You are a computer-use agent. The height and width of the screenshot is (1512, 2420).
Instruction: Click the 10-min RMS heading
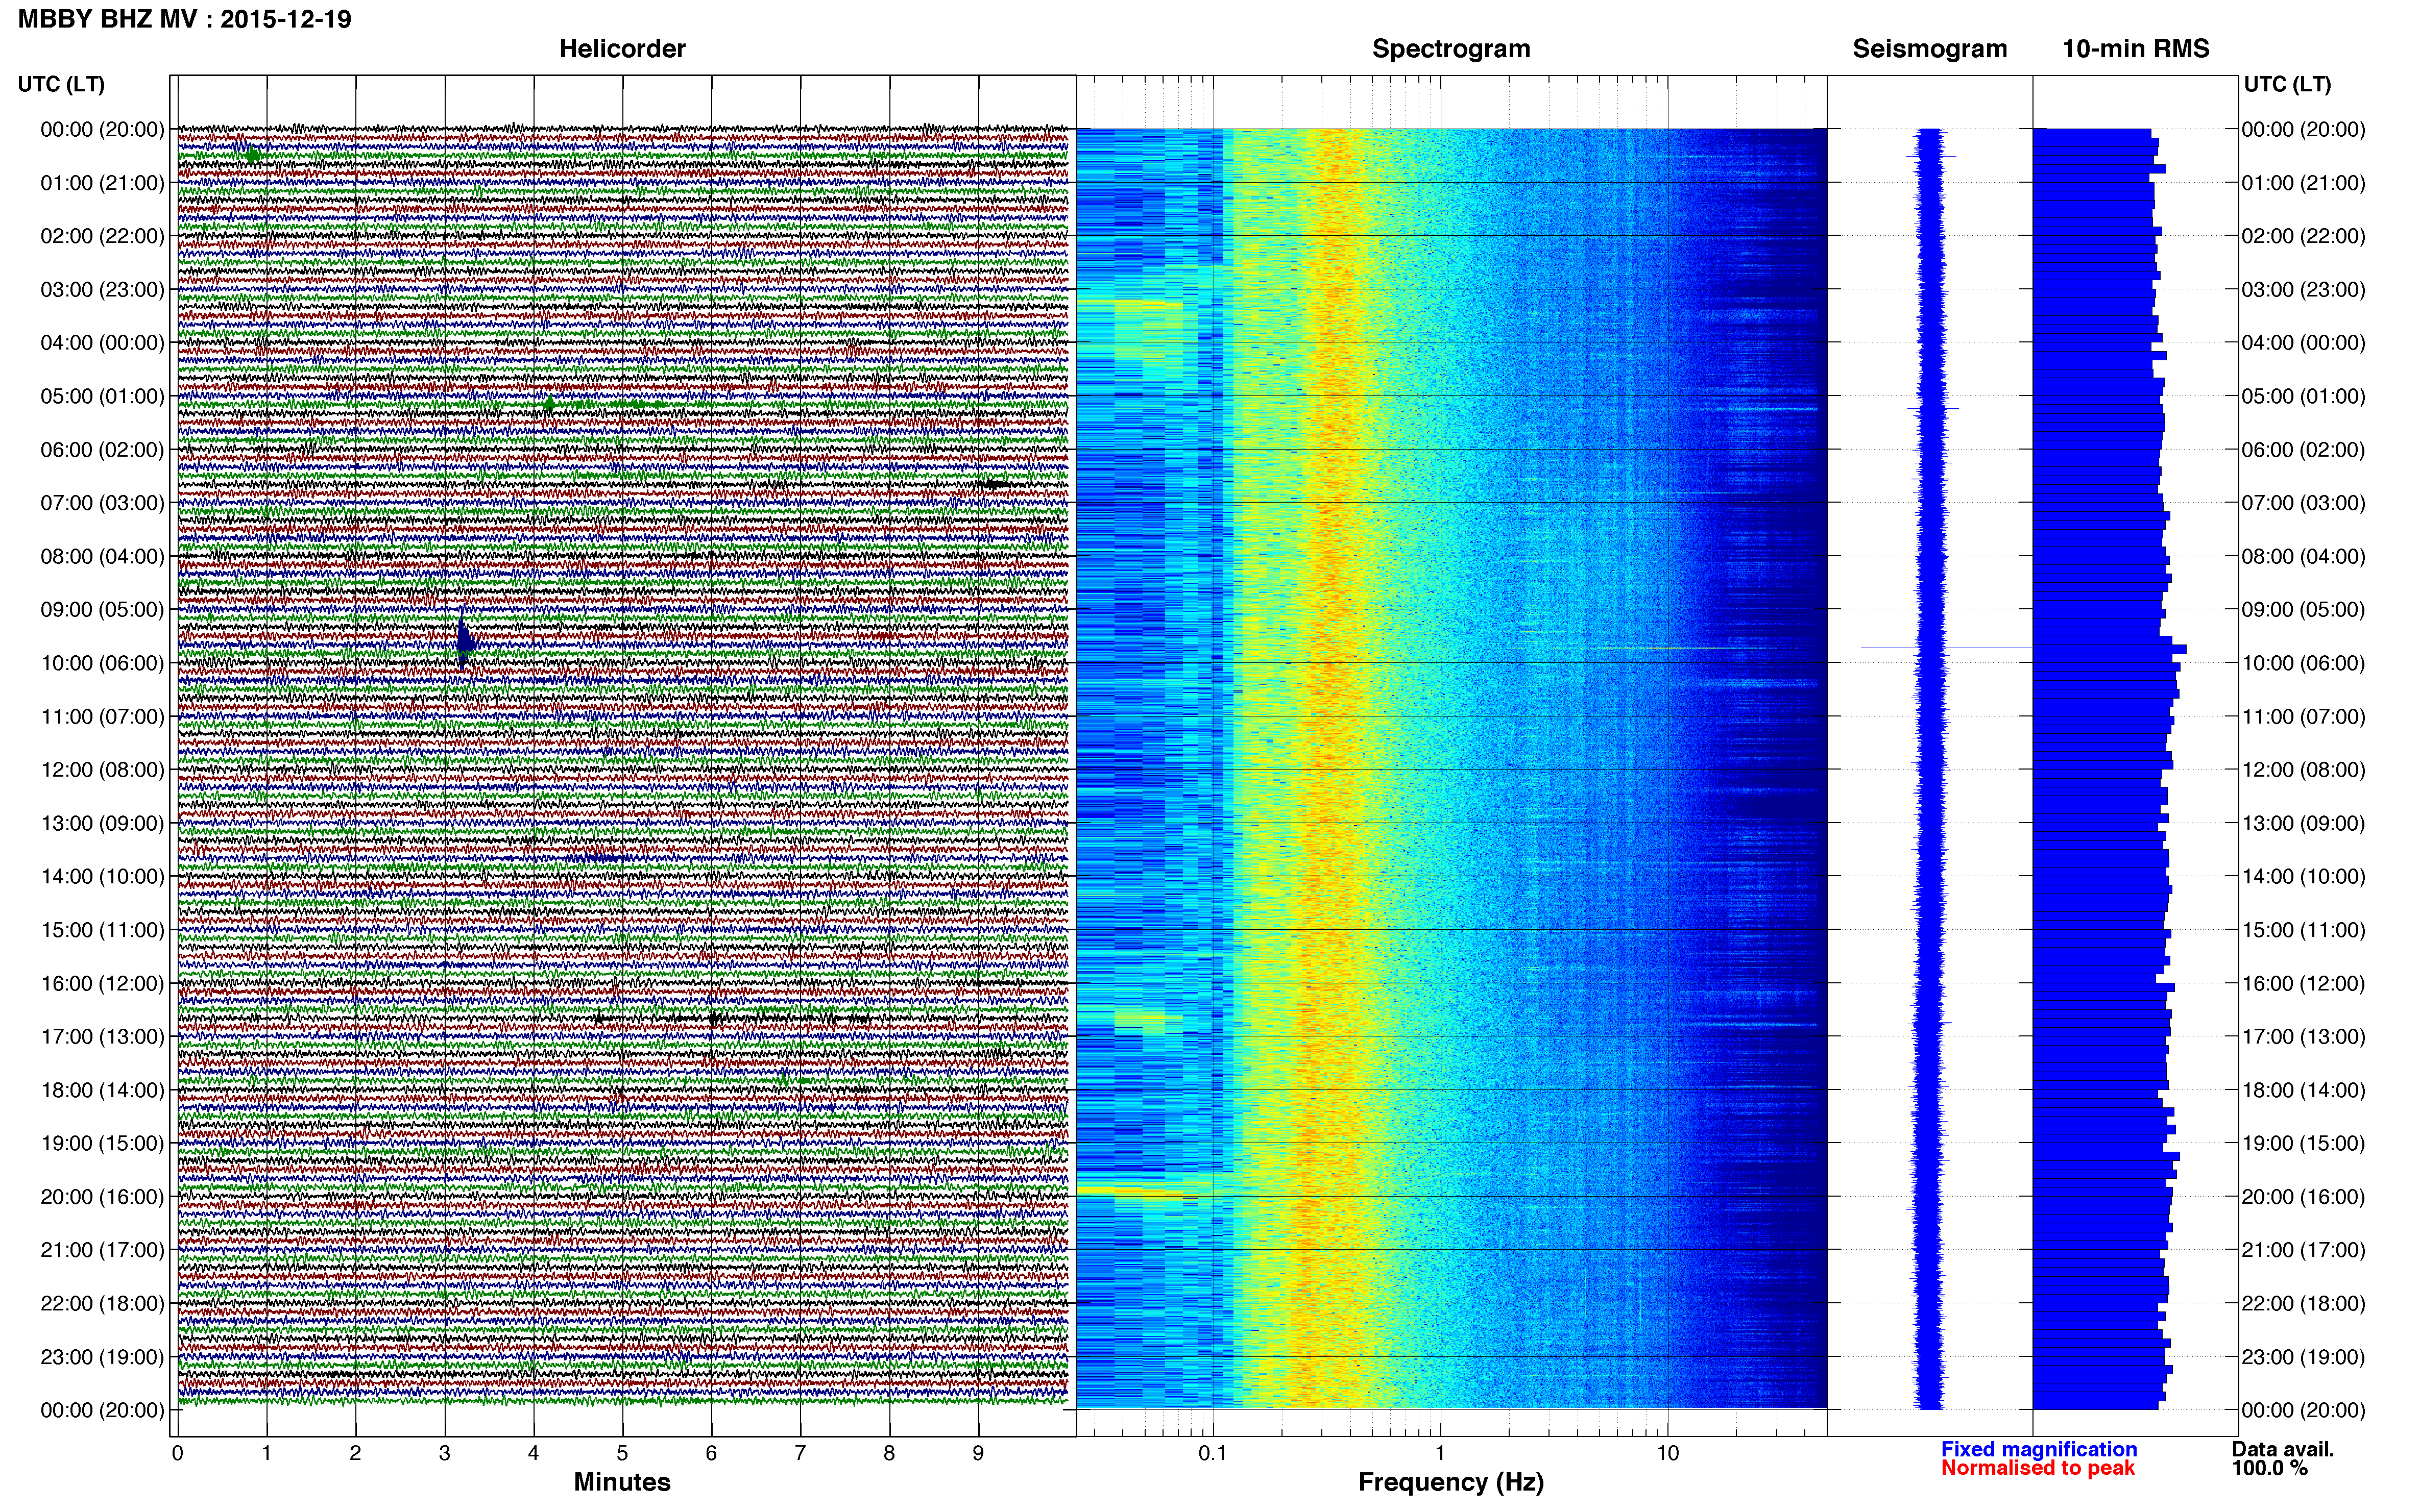2136,49
